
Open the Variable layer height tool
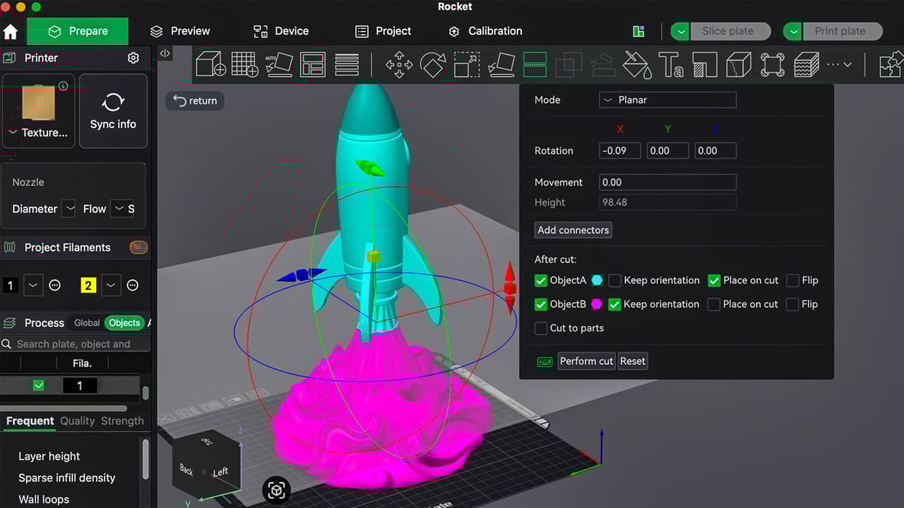[x=807, y=64]
